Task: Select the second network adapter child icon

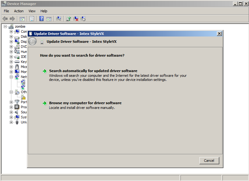Action: 23,87
